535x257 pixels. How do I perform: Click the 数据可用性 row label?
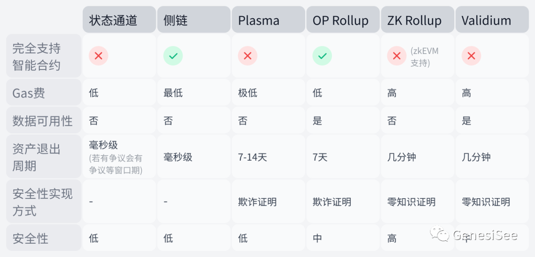tap(42, 121)
